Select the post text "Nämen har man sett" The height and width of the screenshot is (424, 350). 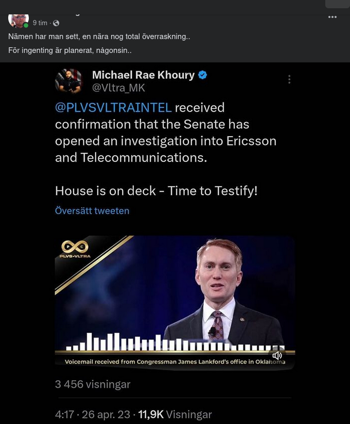(x=47, y=36)
